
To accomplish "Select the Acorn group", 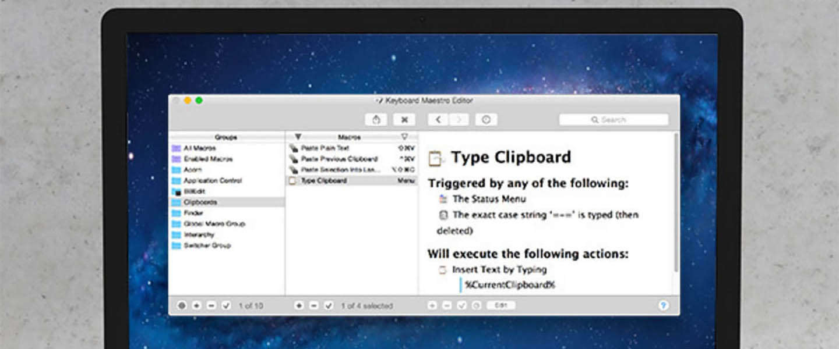I will point(227,169).
